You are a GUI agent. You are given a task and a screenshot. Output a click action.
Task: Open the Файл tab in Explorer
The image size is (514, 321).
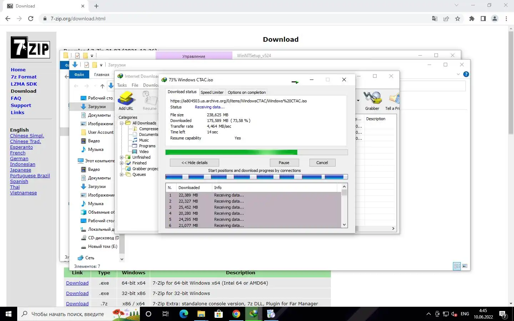(x=79, y=75)
